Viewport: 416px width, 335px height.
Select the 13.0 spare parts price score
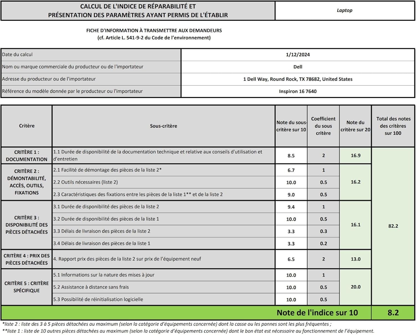point(355,259)
